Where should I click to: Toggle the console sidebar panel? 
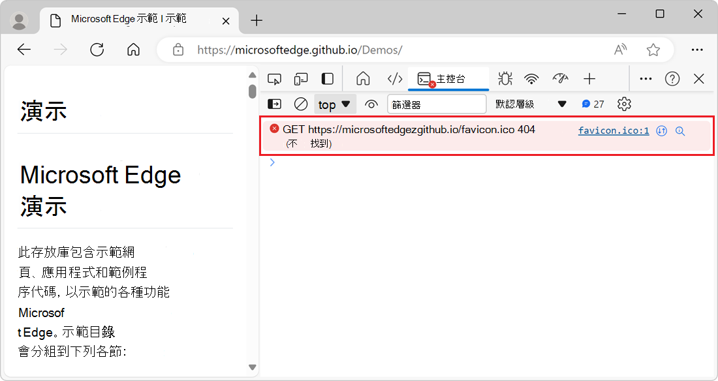[x=274, y=104]
